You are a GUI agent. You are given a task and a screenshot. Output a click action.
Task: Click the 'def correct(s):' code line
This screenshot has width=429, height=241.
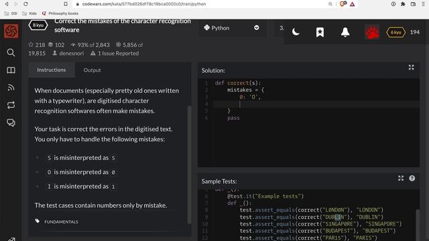pos(238,83)
